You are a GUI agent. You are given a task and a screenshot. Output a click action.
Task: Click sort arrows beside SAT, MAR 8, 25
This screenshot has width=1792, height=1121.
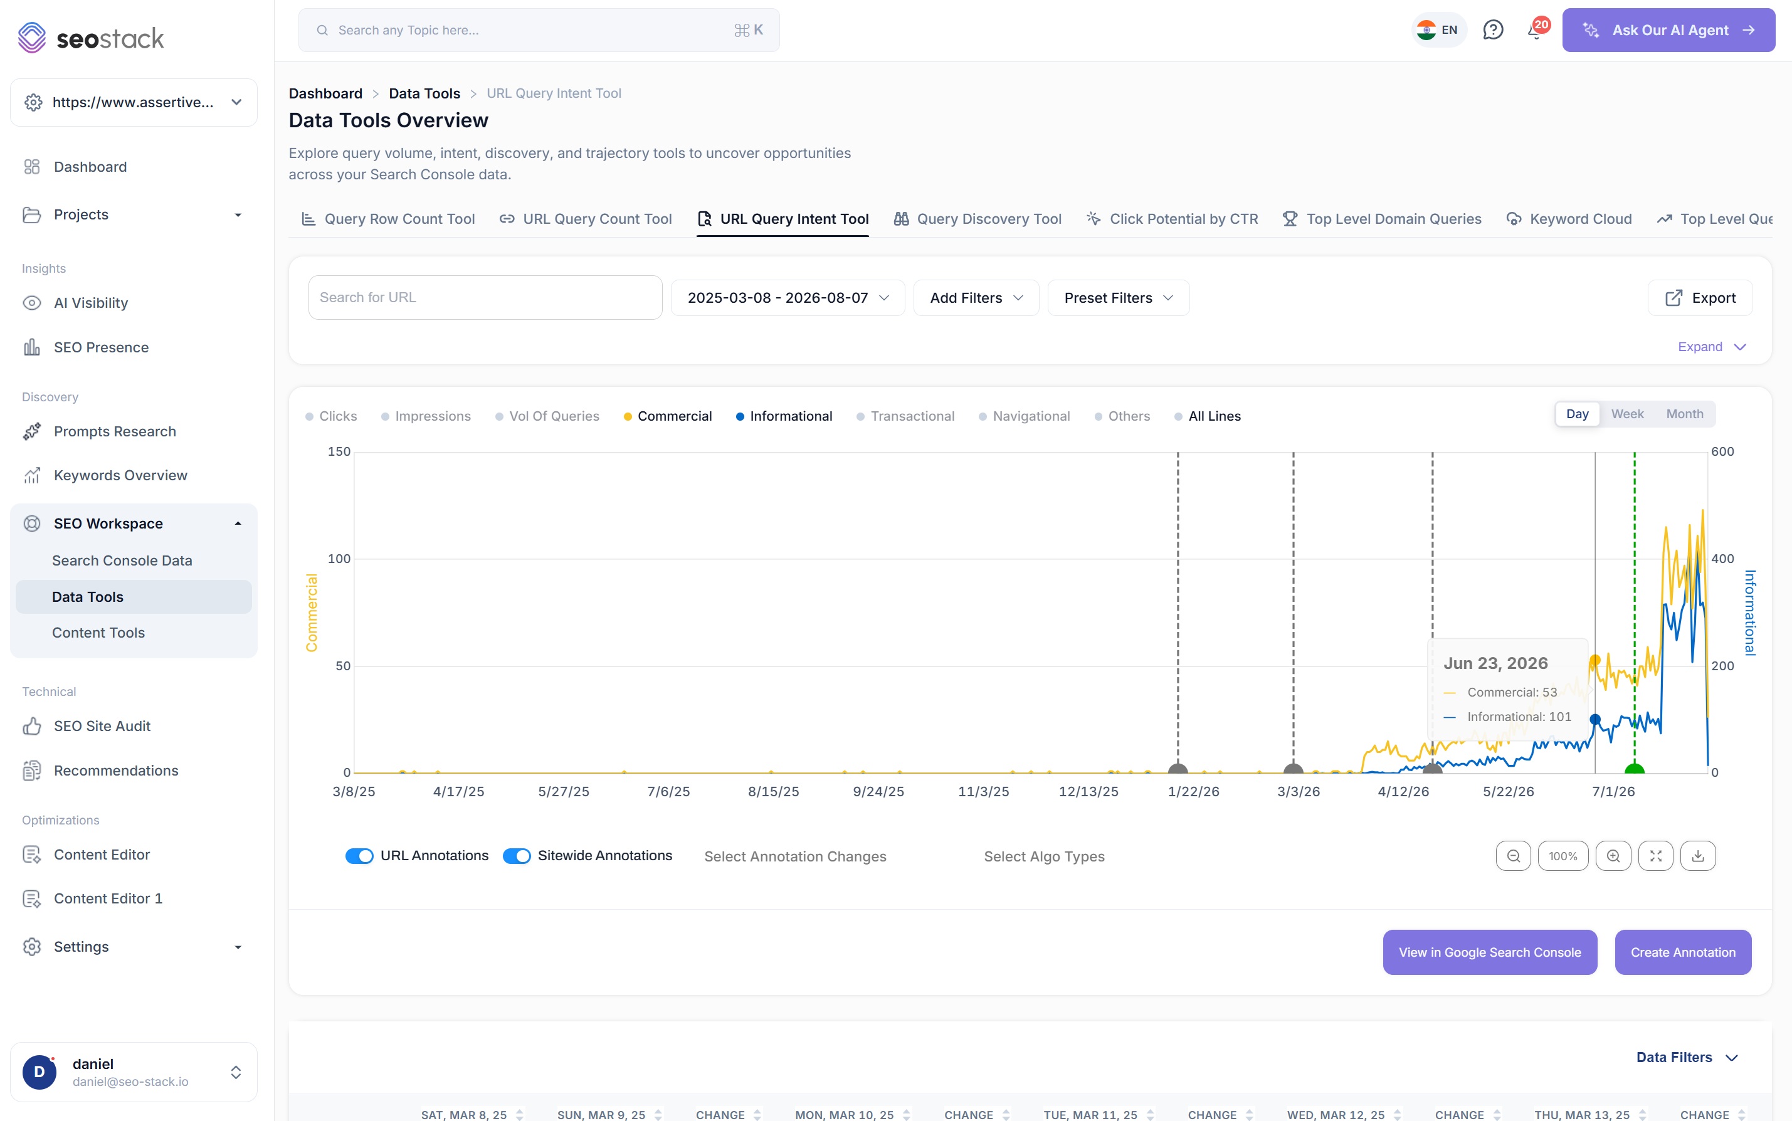520,1114
